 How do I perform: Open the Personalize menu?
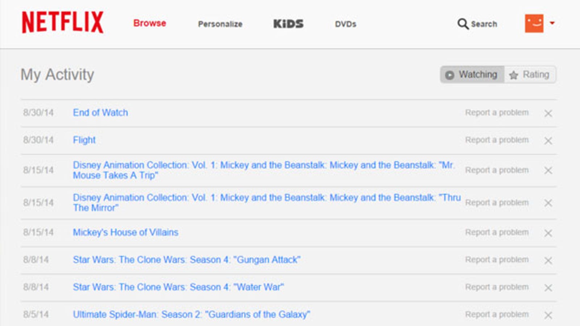coord(220,24)
